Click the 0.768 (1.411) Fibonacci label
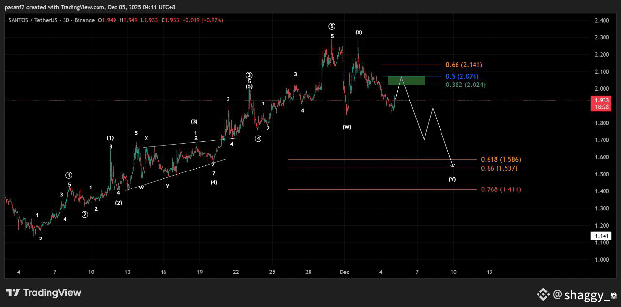The width and height of the screenshot is (621, 307). 501,189
